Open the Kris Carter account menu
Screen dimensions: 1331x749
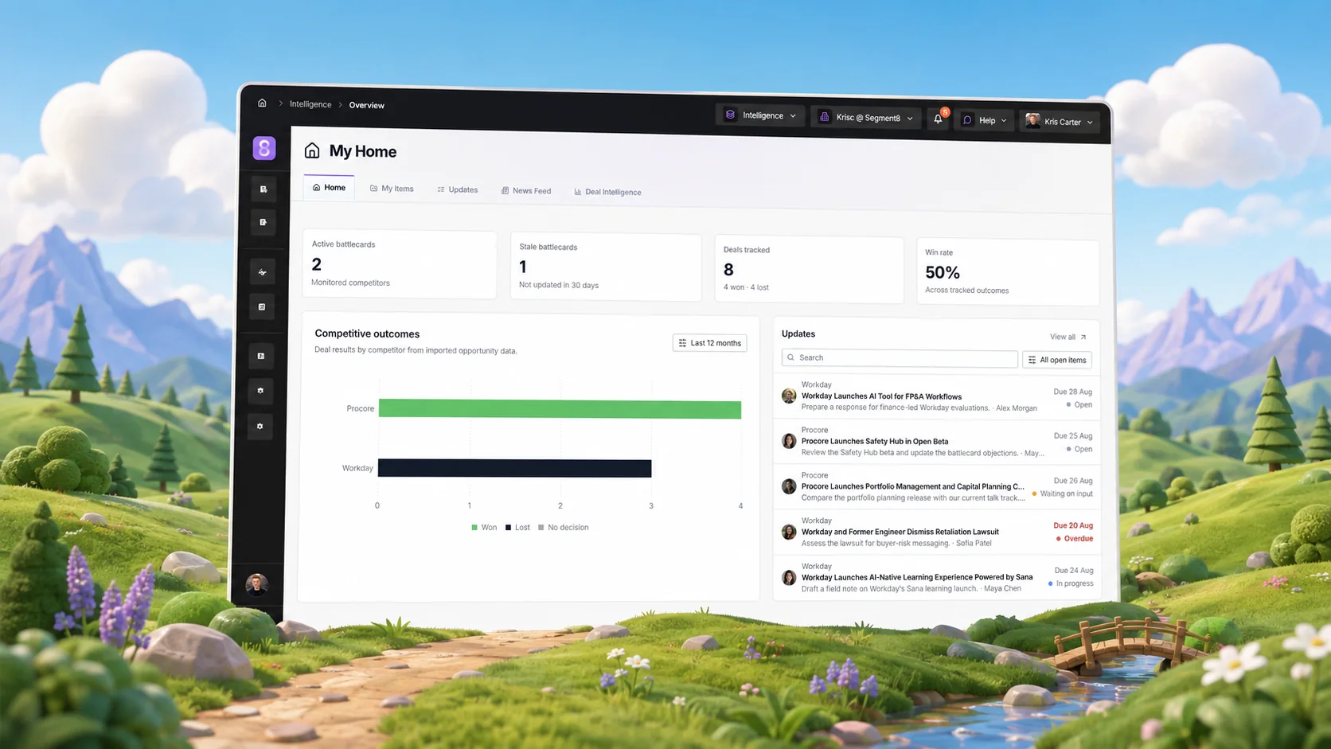click(1059, 122)
